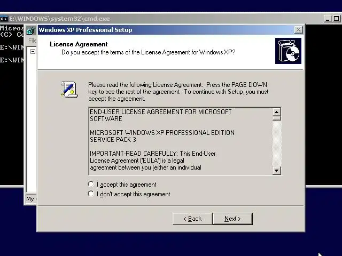
Task: Select "I accept this agreement" radio button
Action: coord(91,185)
